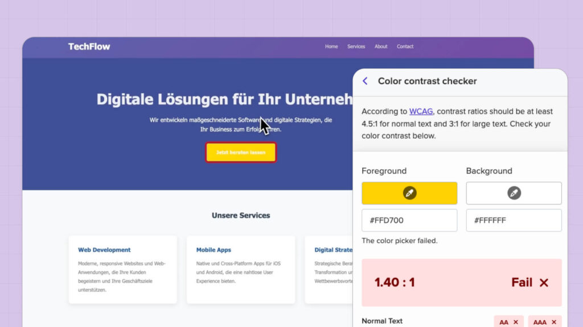
Task: Open the WCAG link
Action: click(421, 111)
